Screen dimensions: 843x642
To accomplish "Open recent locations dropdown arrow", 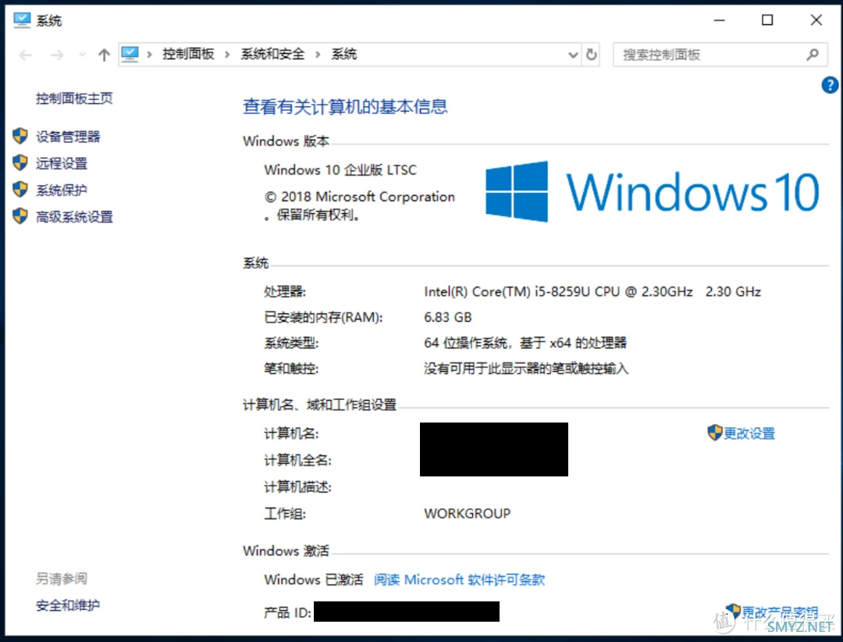I will pos(82,55).
